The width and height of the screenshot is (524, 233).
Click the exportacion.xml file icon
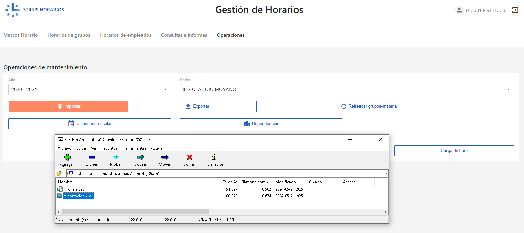60,196
